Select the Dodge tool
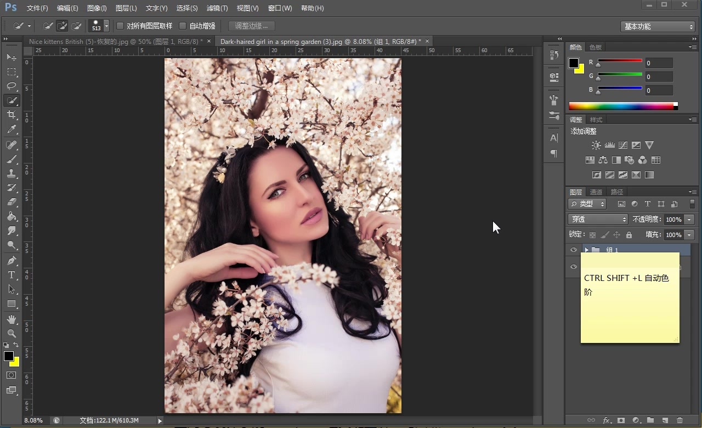702x428 pixels. click(12, 245)
